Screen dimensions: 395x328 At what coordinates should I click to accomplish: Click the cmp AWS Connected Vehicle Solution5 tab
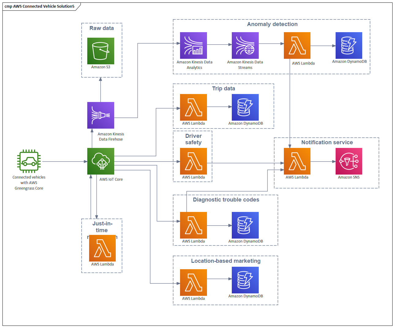39,6
